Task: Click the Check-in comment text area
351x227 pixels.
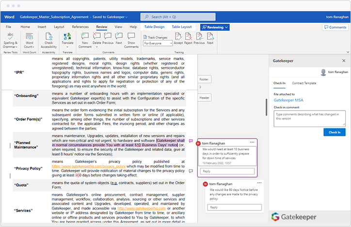Action: pos(309,117)
